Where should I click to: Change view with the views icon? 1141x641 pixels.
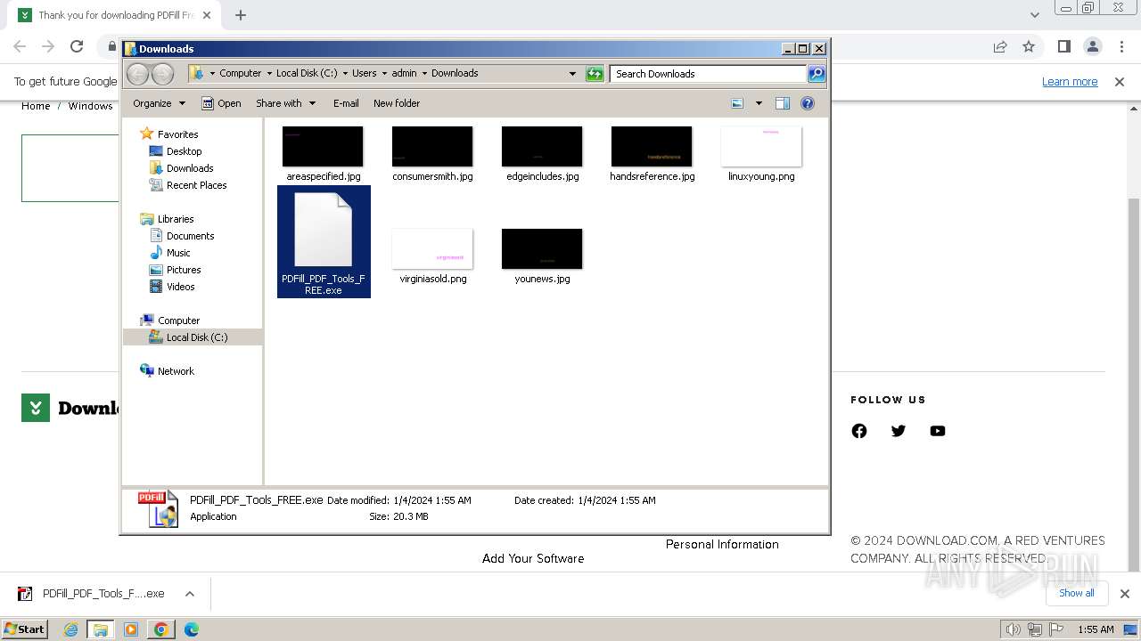coord(737,103)
